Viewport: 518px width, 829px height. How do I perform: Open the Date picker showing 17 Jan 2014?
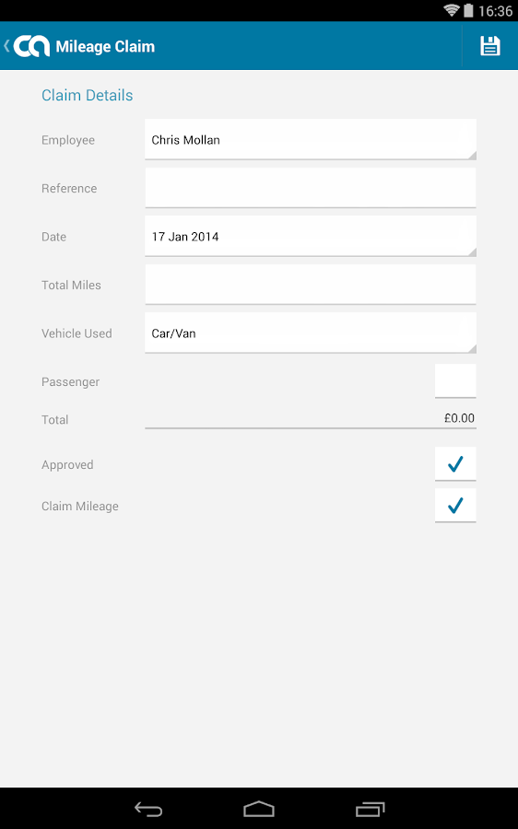pyautogui.click(x=311, y=237)
